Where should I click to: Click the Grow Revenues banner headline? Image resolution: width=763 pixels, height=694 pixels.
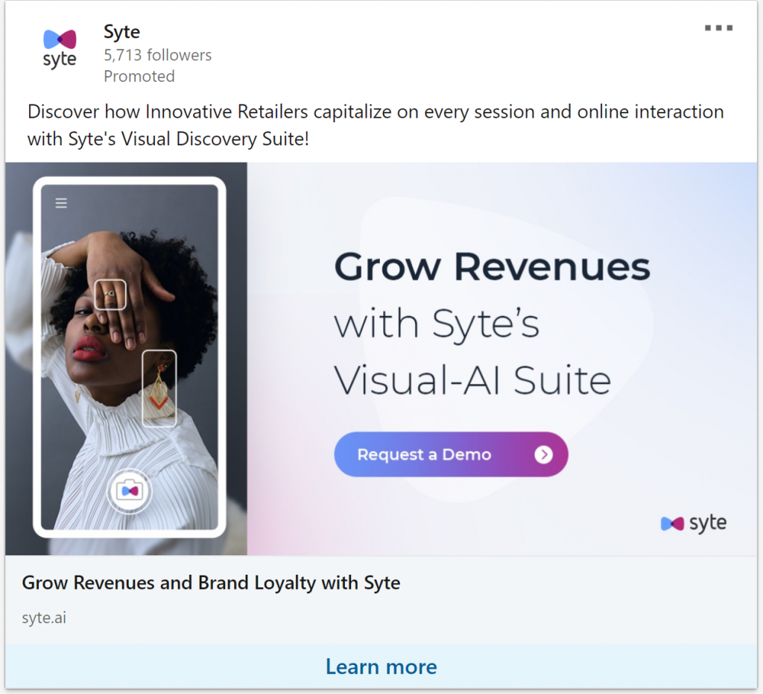492,266
